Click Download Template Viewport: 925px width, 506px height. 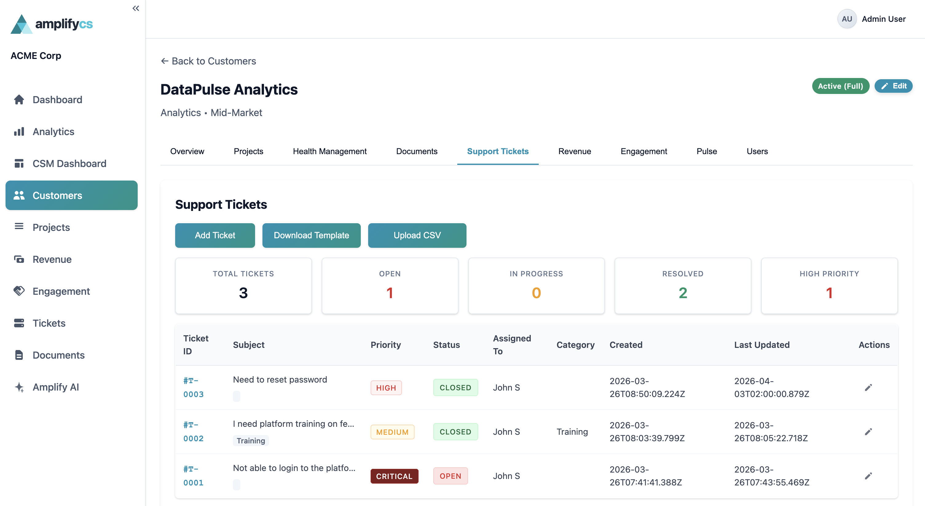click(311, 235)
